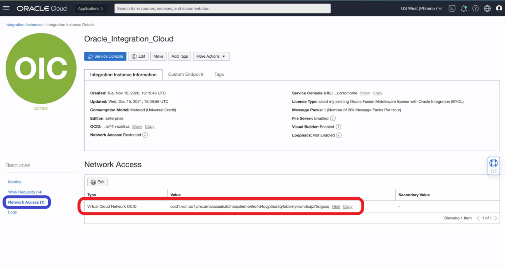The width and height of the screenshot is (505, 267).
Task: Click the 'Showing 1 Item' text
Action: pos(458,218)
